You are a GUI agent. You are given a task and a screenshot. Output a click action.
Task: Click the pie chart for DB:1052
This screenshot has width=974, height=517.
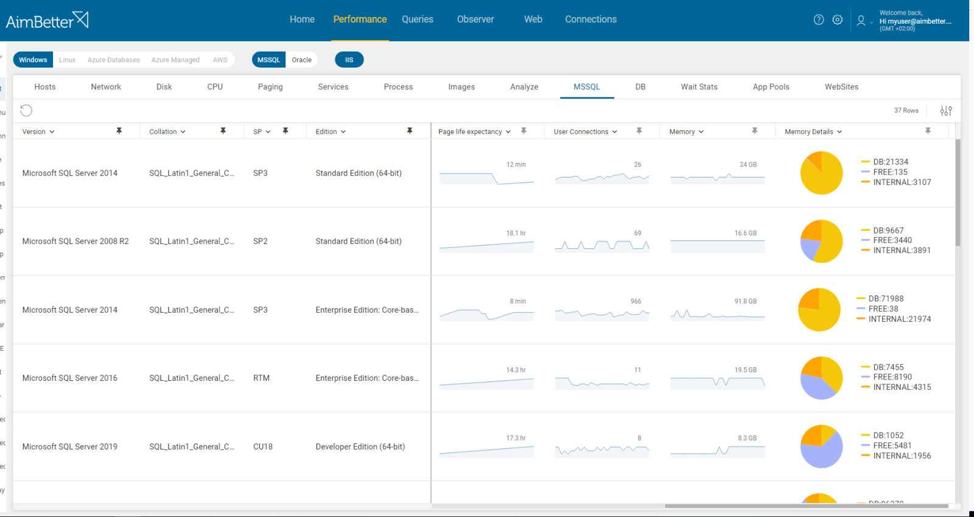coord(821,446)
